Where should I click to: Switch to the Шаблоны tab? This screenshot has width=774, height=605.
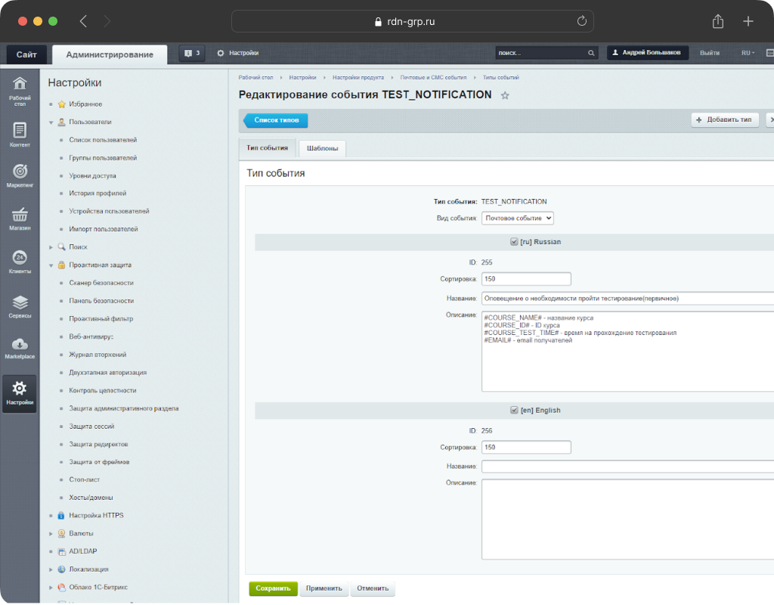coord(322,148)
